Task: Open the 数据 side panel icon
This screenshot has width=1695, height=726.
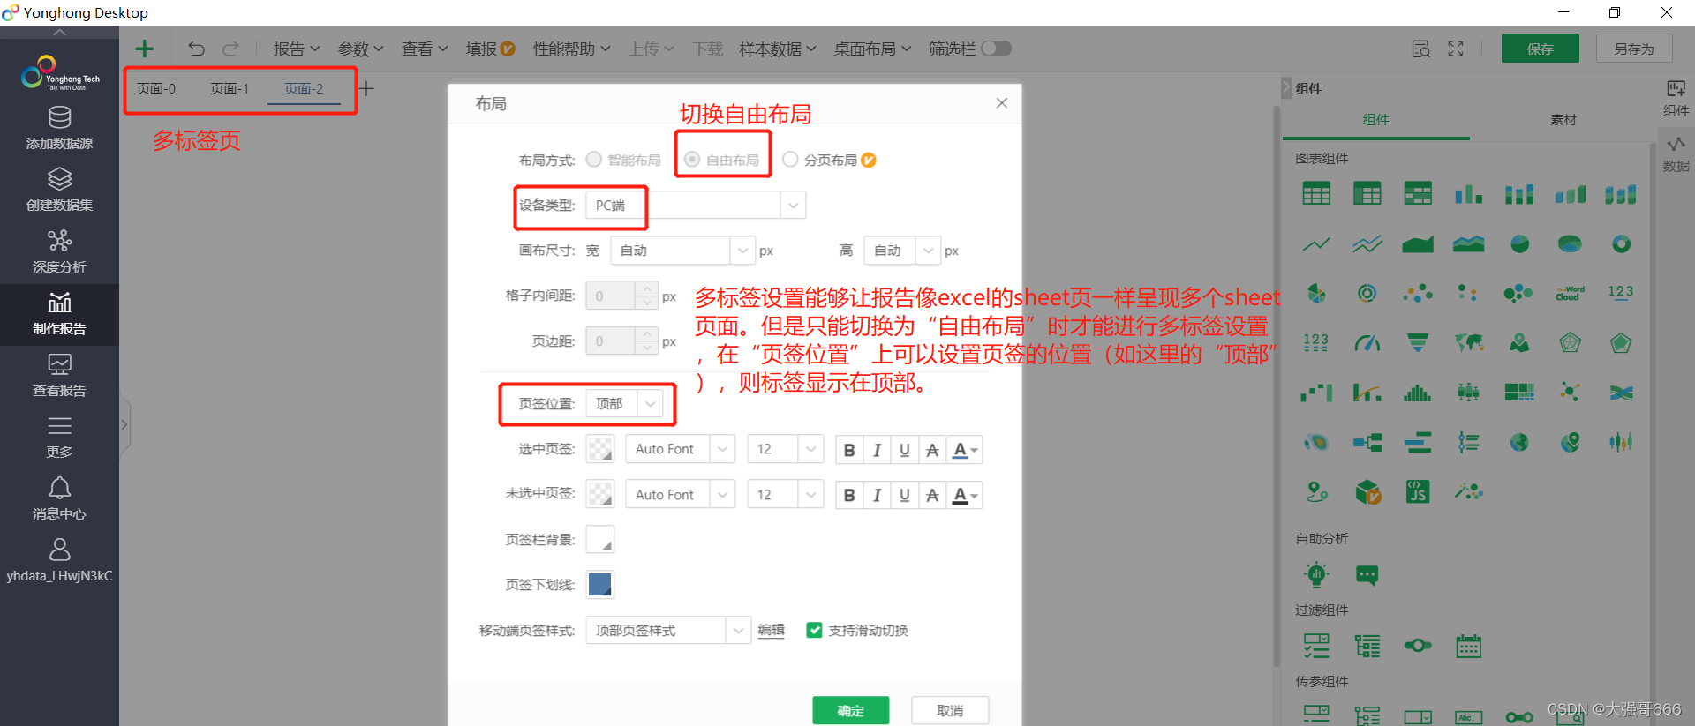Action: tap(1676, 153)
